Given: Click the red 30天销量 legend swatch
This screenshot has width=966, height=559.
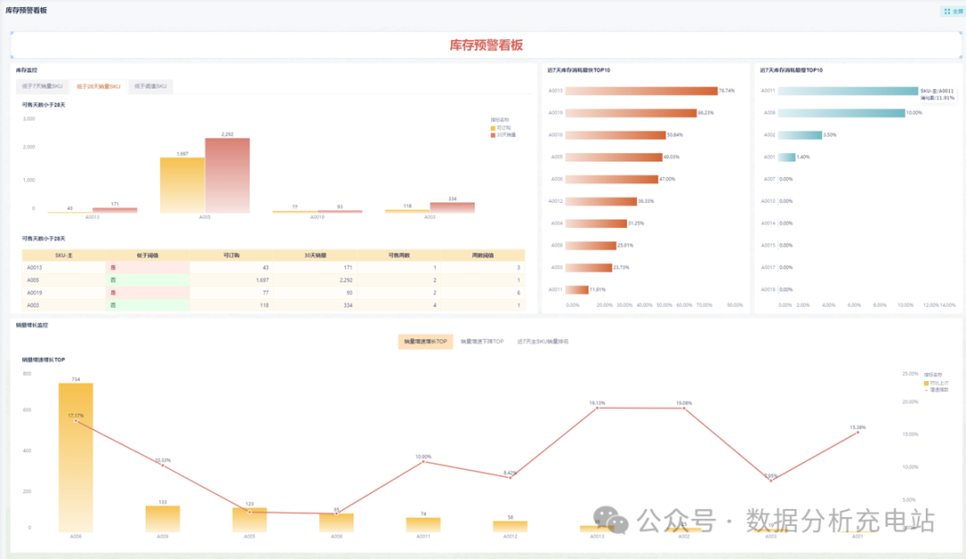Looking at the screenshot, I should click(493, 134).
